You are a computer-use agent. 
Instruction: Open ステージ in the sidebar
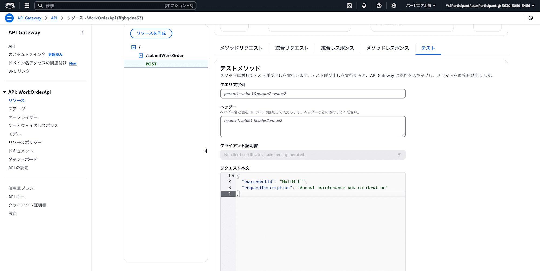tap(17, 109)
